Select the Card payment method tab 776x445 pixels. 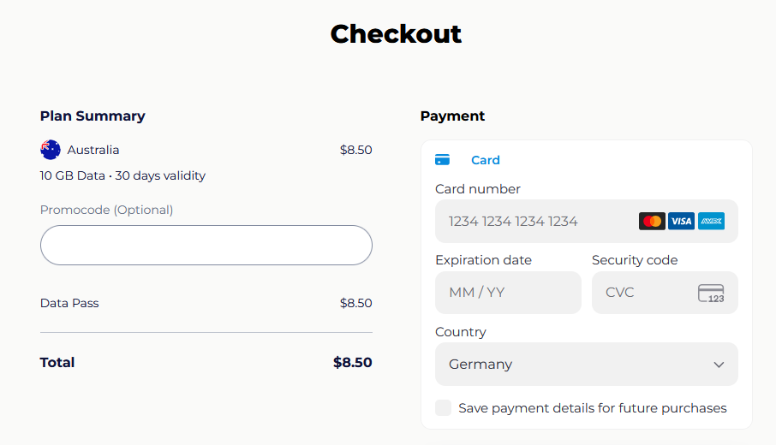(485, 160)
